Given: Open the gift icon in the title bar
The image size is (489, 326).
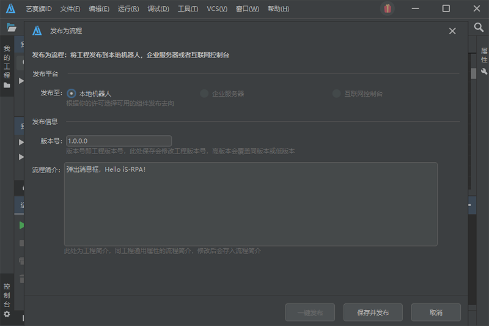Looking at the screenshot, I should point(388,9).
